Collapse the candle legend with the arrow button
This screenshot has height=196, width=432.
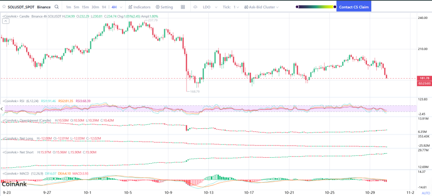tap(5, 22)
